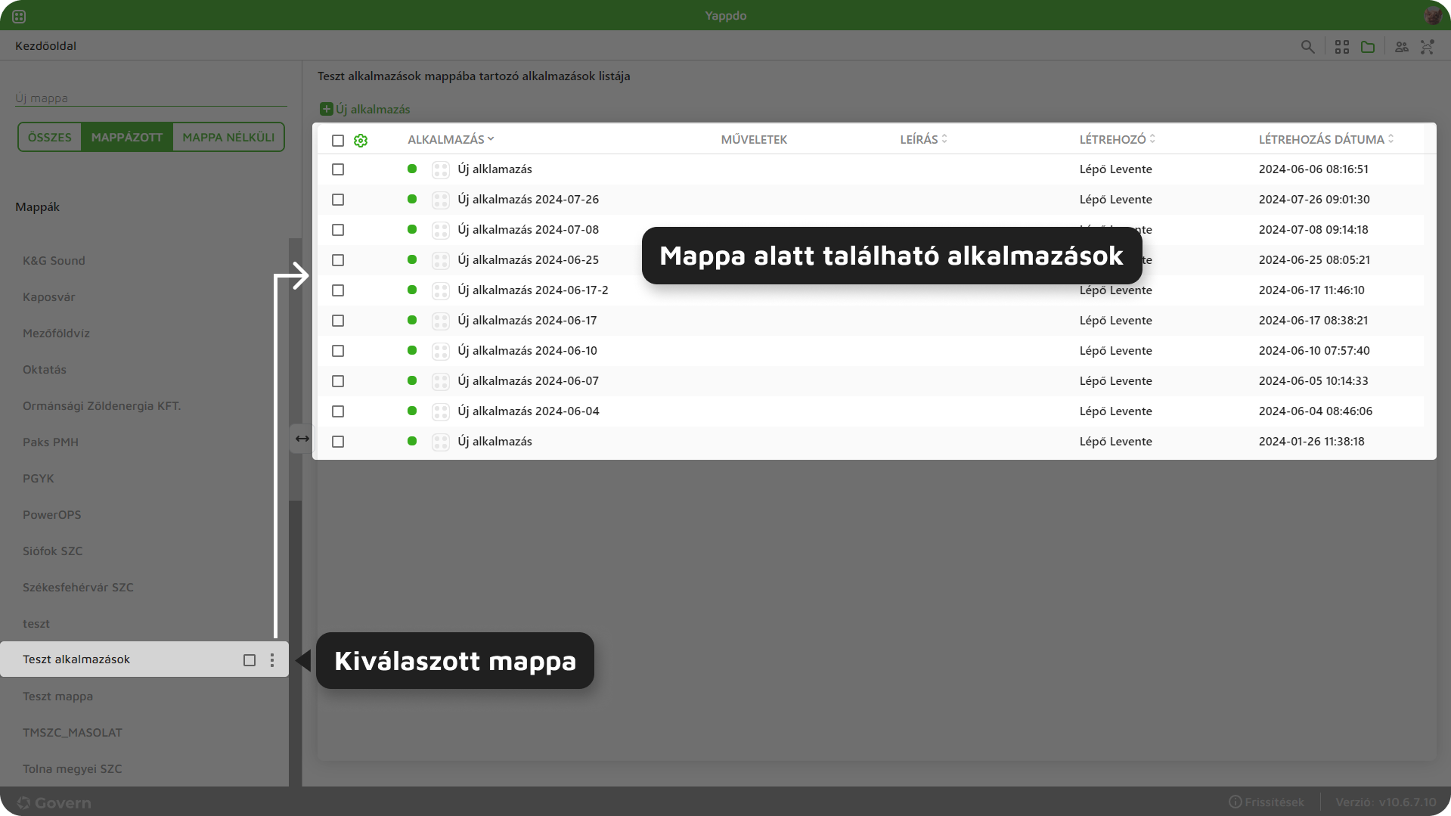Screen dimensions: 1451x816
Task: Click the green status dot of Új alkalmazás 2024-06-07
Action: pos(412,380)
